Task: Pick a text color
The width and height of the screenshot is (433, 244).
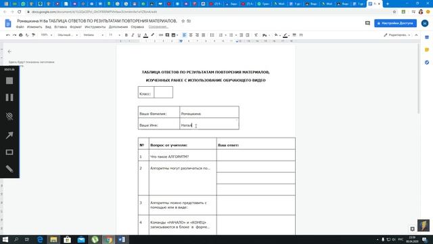Action: 145,35
